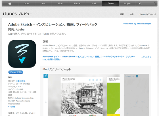Open the Store tab
The height and width of the screenshot is (116, 159).
27,3
